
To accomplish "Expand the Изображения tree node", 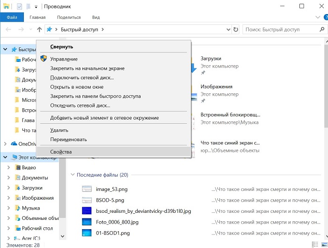I will click(8, 198).
